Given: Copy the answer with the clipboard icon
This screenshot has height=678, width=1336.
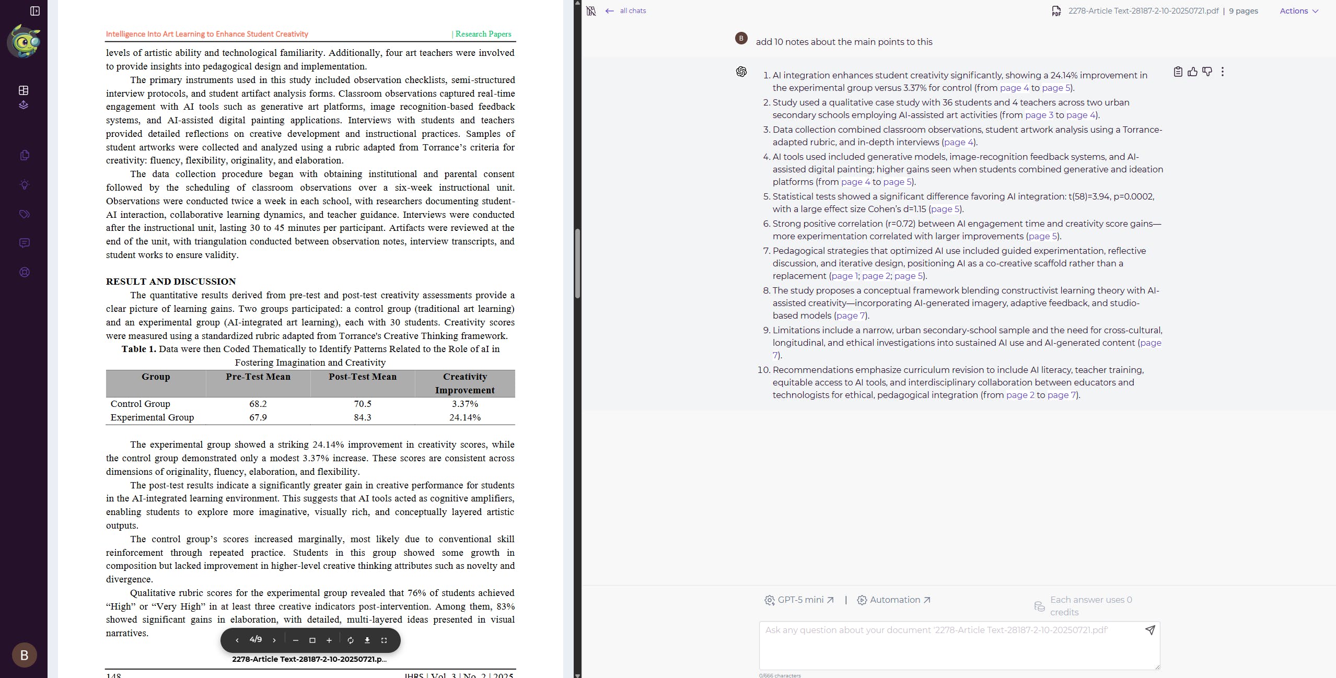Looking at the screenshot, I should tap(1178, 72).
